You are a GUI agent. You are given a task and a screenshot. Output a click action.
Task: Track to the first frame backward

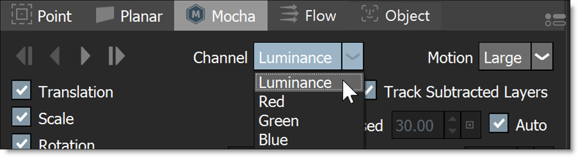[24, 56]
